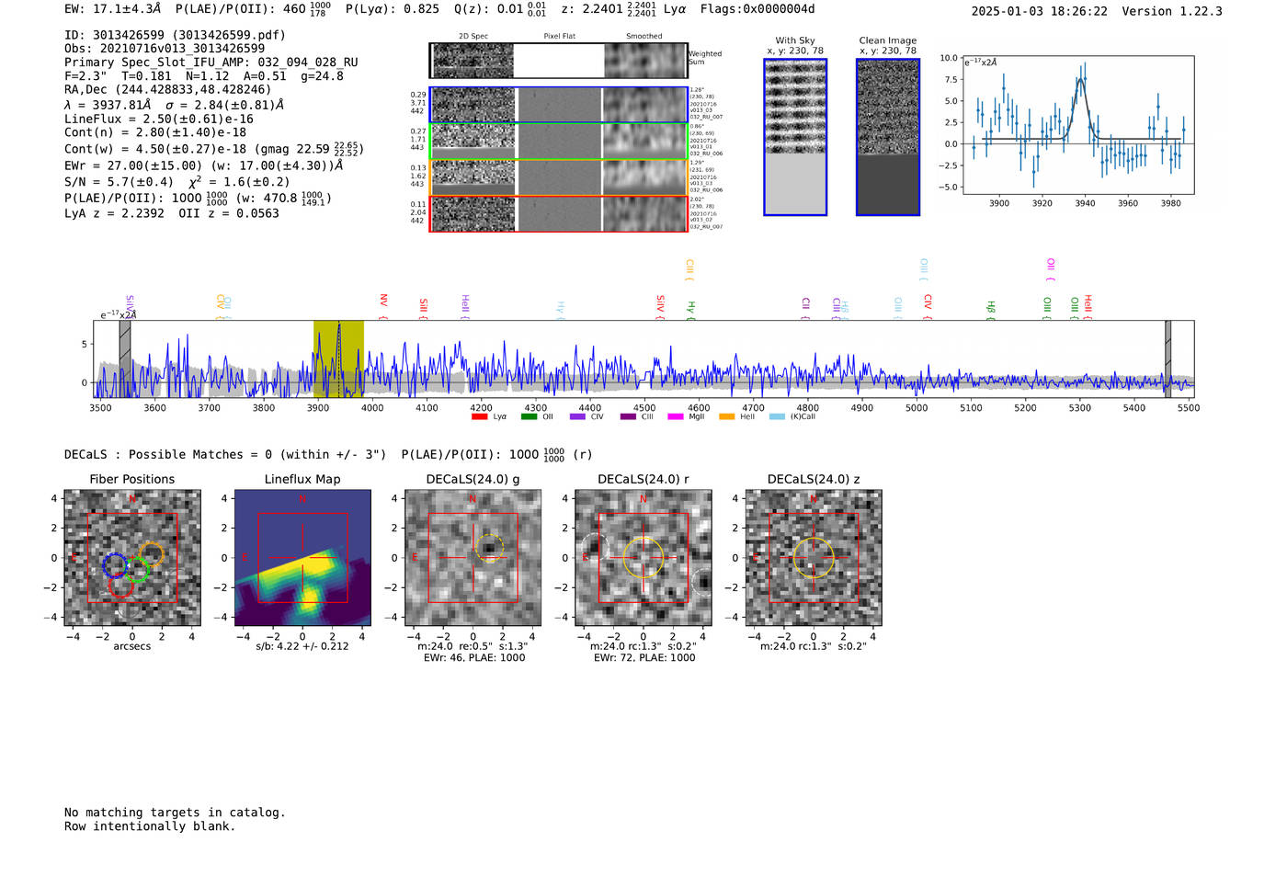Viewport: 1287px width, 876px height.
Task: Click the blue fiber circle in Fiber Positions
Action: (115, 565)
